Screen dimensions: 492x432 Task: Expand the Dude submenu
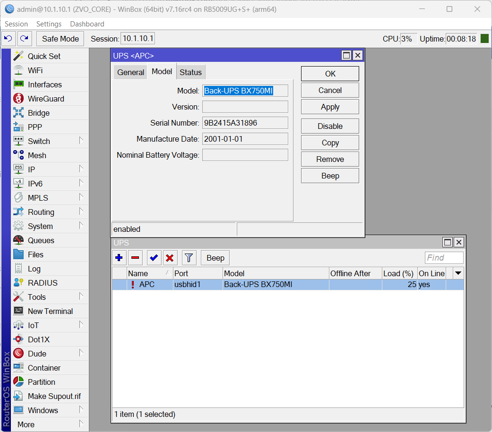click(81, 353)
